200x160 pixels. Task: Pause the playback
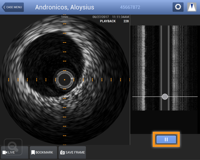[166, 139]
